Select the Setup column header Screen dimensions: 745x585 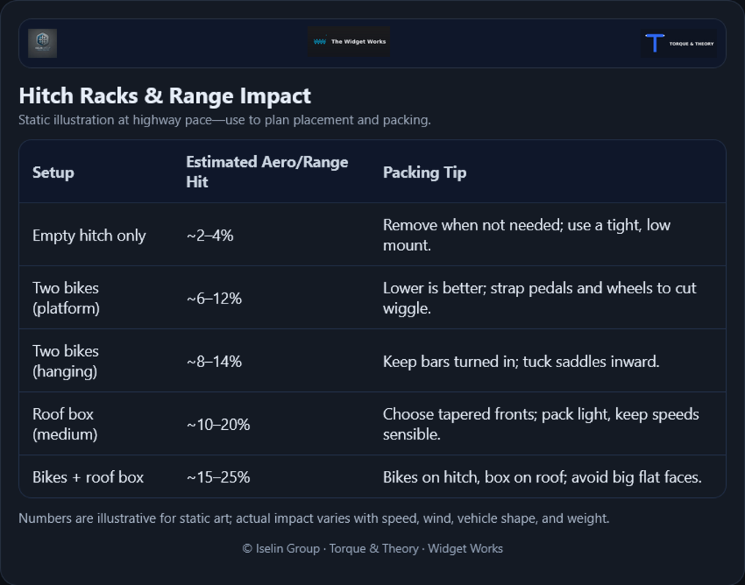coord(53,173)
